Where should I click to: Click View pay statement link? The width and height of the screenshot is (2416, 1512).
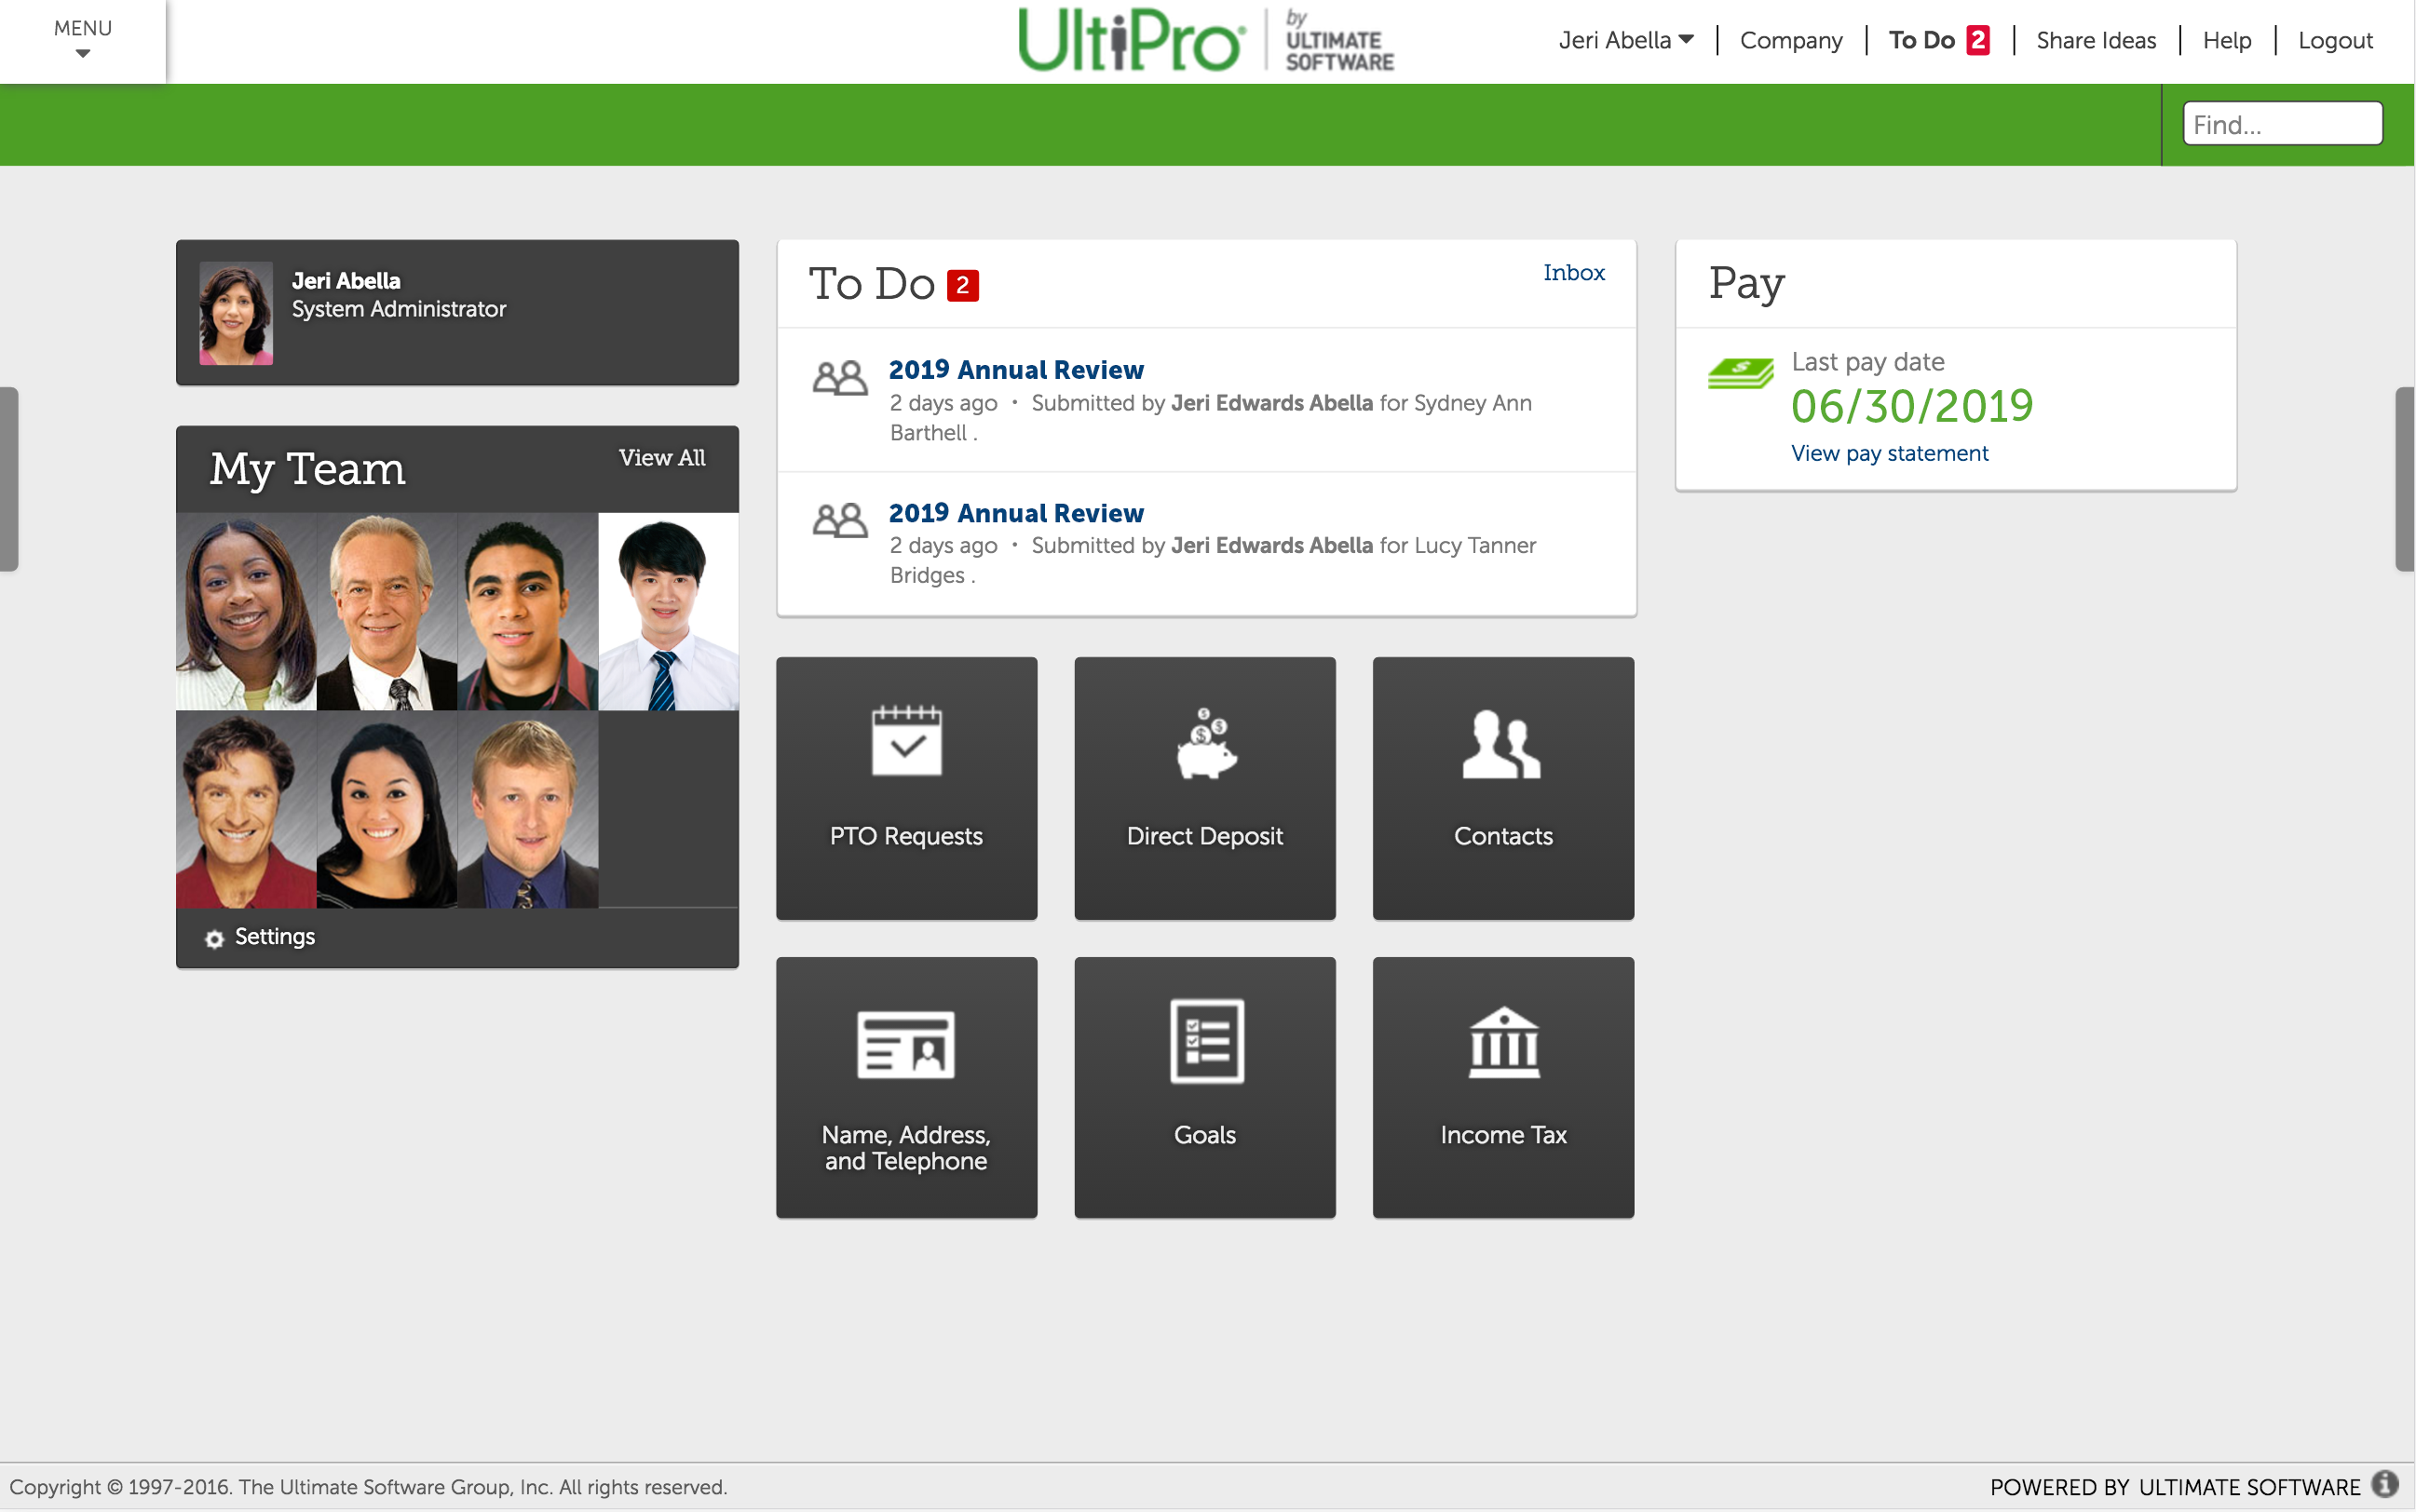[x=1889, y=453]
